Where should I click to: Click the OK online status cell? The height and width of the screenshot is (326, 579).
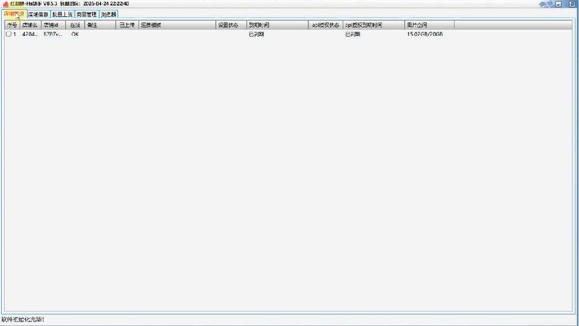click(75, 34)
